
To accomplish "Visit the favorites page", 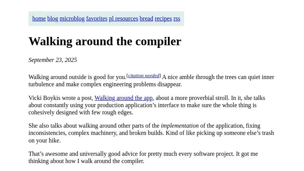I will pos(97,19).
